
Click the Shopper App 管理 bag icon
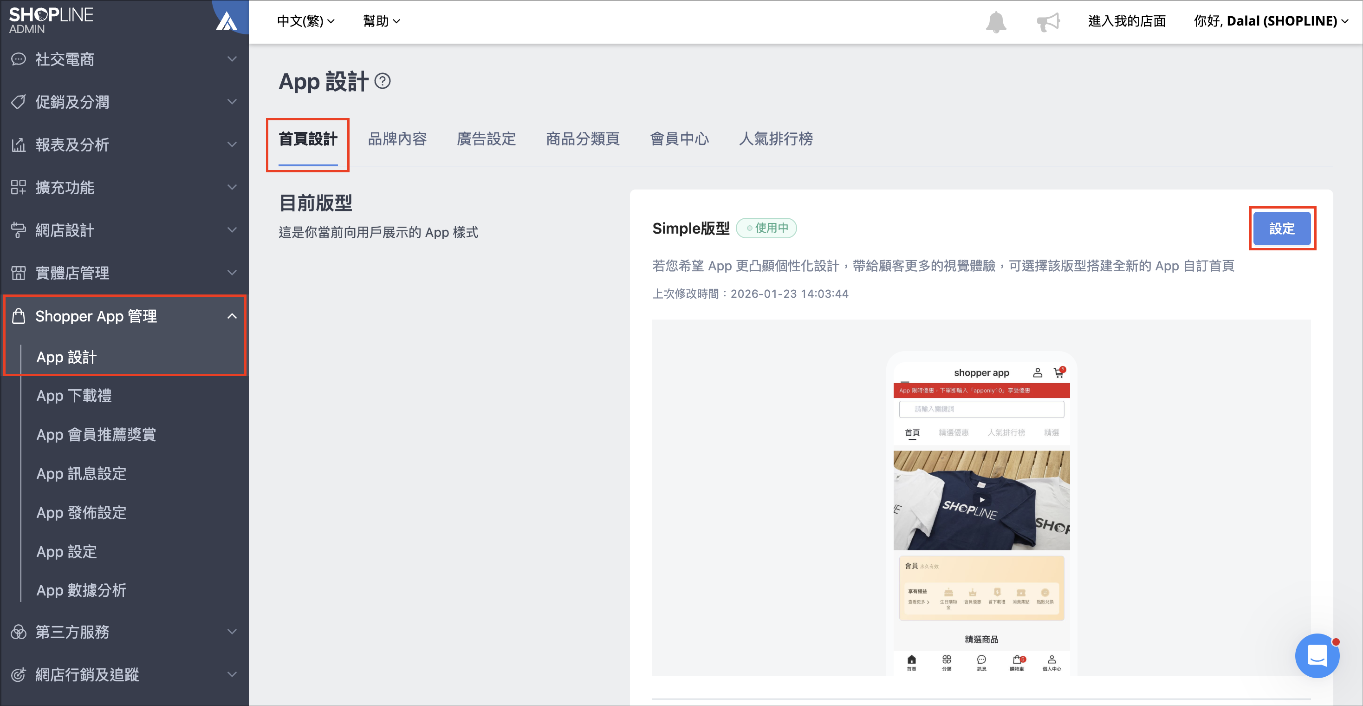(19, 316)
